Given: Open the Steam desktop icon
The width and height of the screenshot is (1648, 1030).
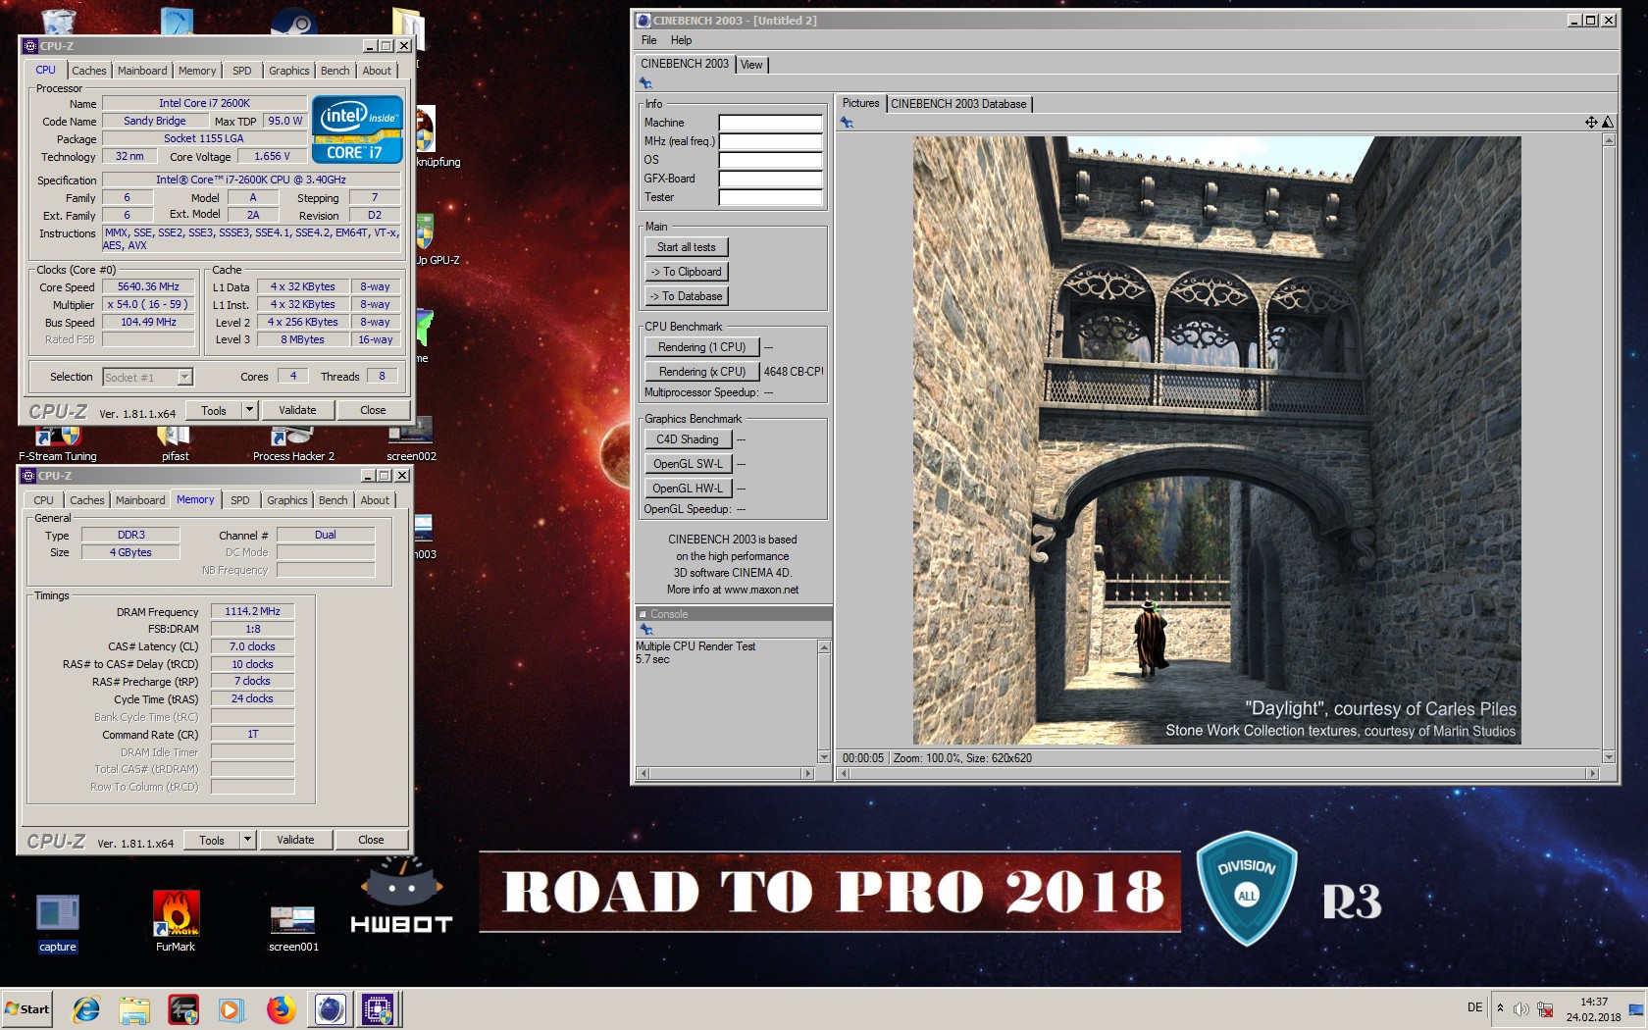Looking at the screenshot, I should [291, 22].
